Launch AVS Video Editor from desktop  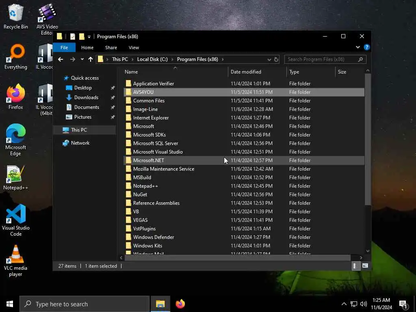[47, 19]
